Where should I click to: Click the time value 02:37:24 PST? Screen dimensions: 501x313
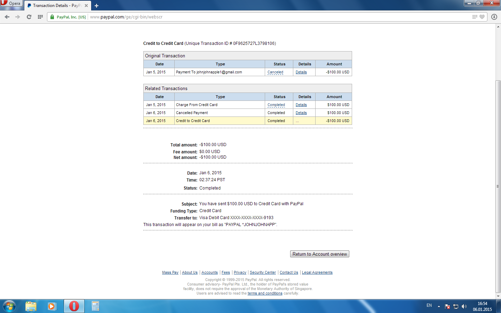[212, 180]
